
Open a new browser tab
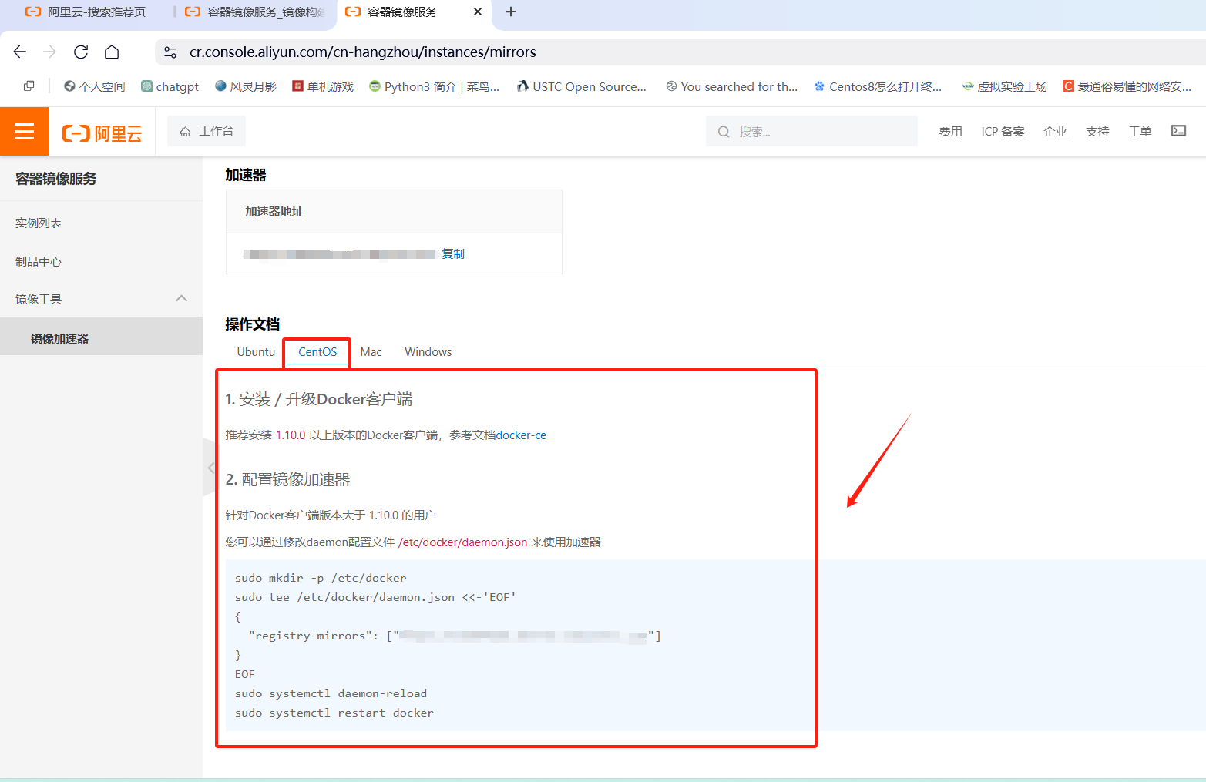[x=511, y=12]
